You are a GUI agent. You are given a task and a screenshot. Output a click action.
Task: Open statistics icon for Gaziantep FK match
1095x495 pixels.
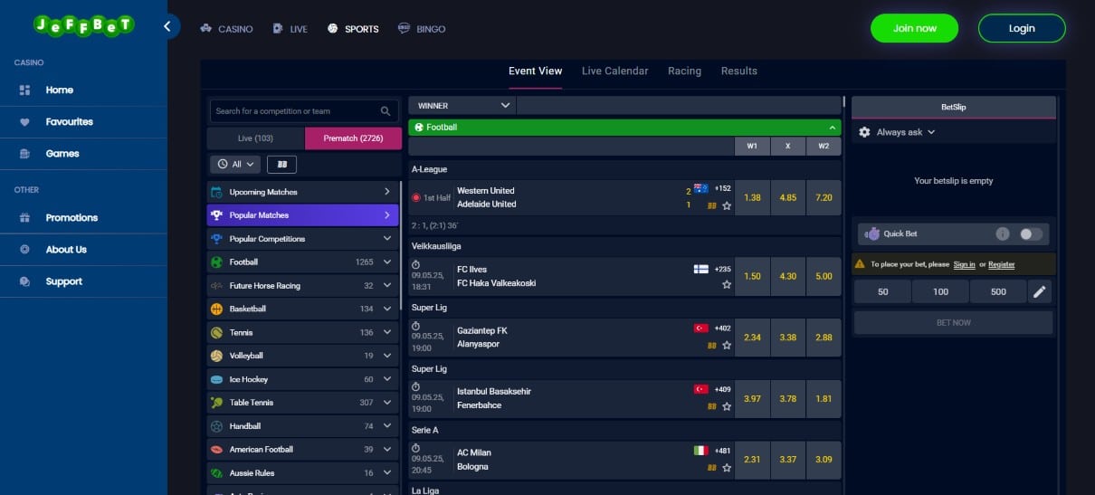(x=712, y=345)
